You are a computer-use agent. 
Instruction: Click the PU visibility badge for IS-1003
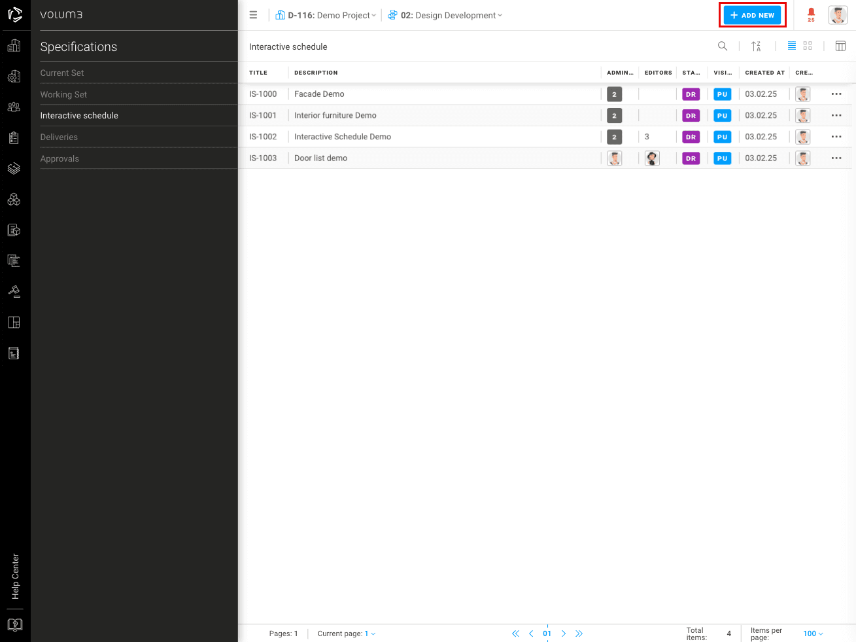(x=723, y=158)
